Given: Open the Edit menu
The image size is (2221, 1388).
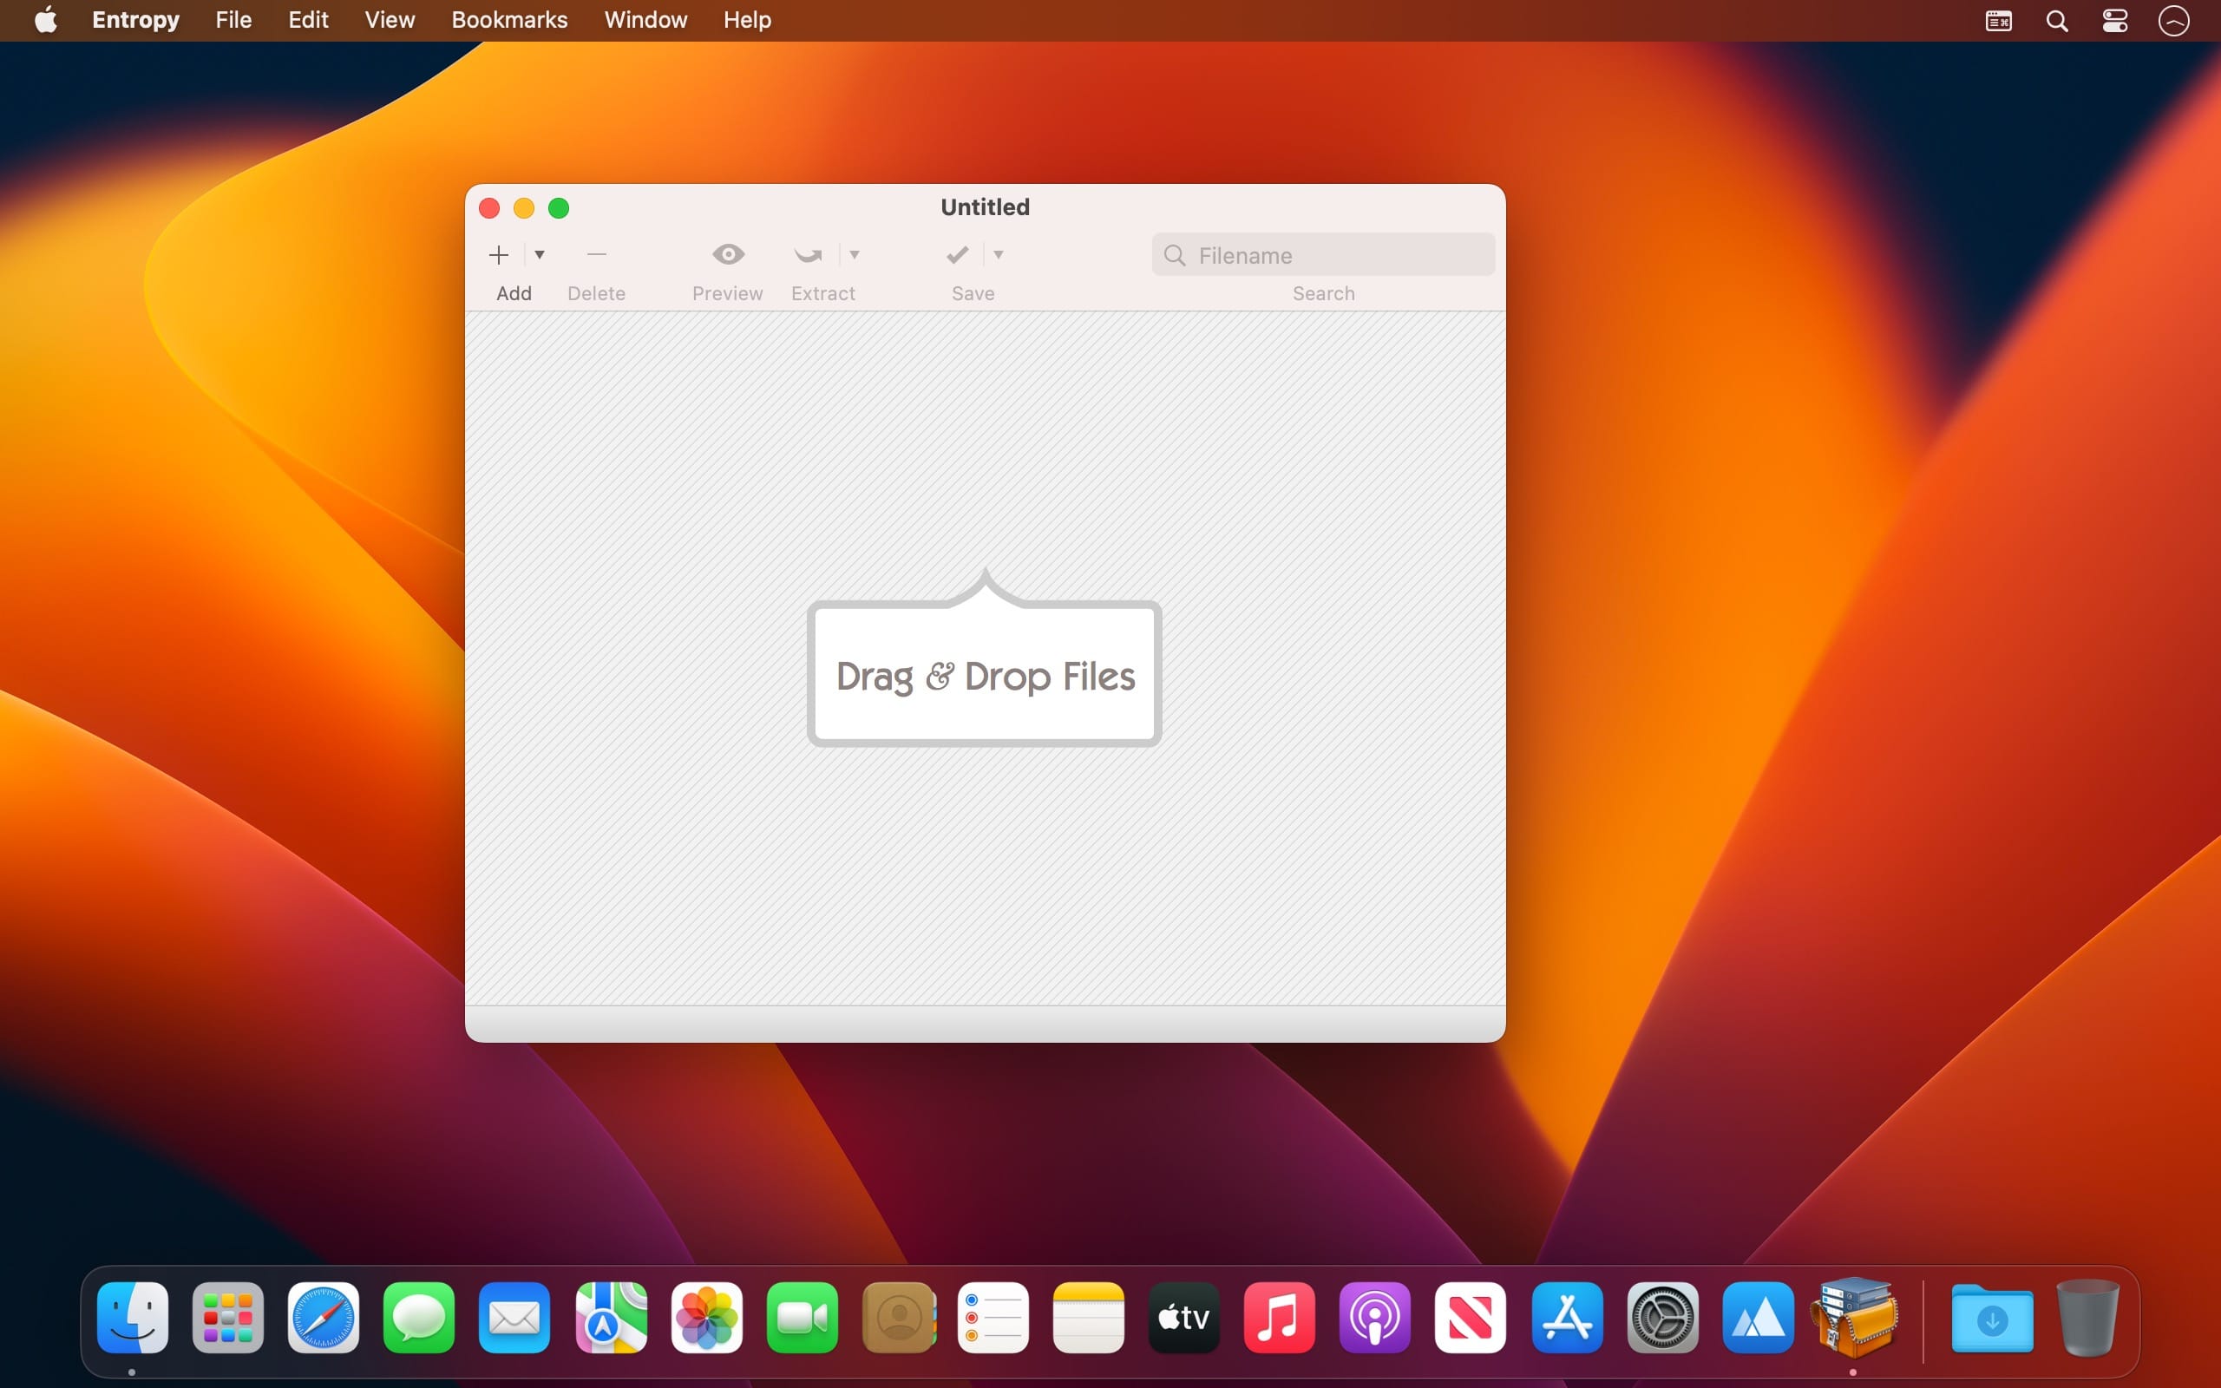Looking at the screenshot, I should [x=308, y=20].
